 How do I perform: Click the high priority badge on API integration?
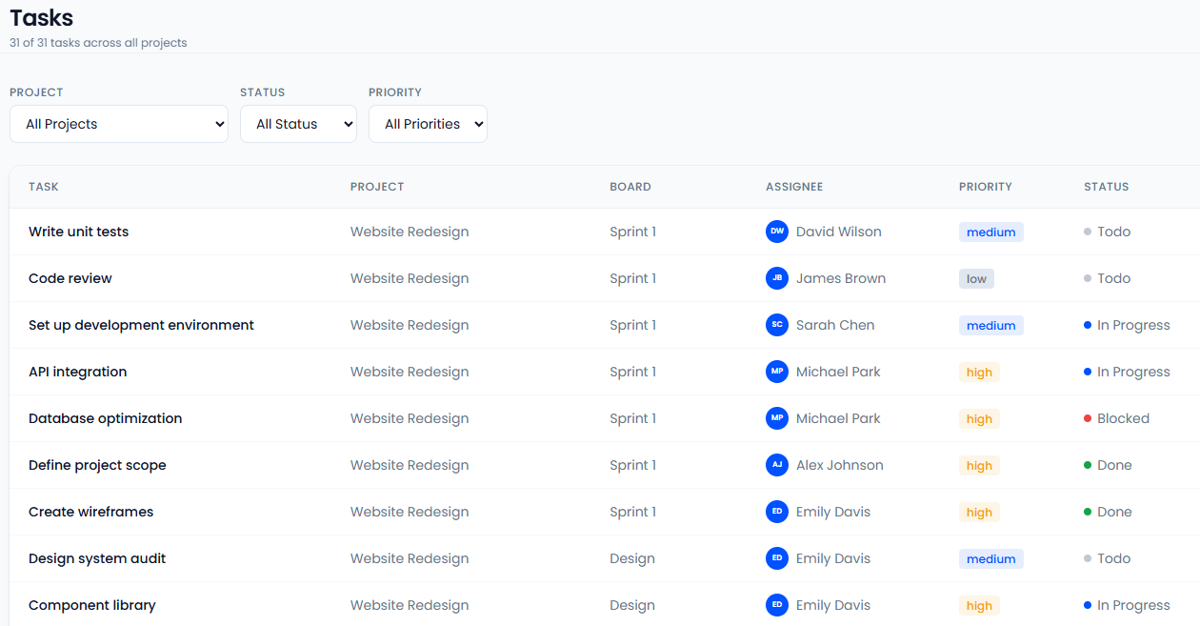(x=979, y=372)
